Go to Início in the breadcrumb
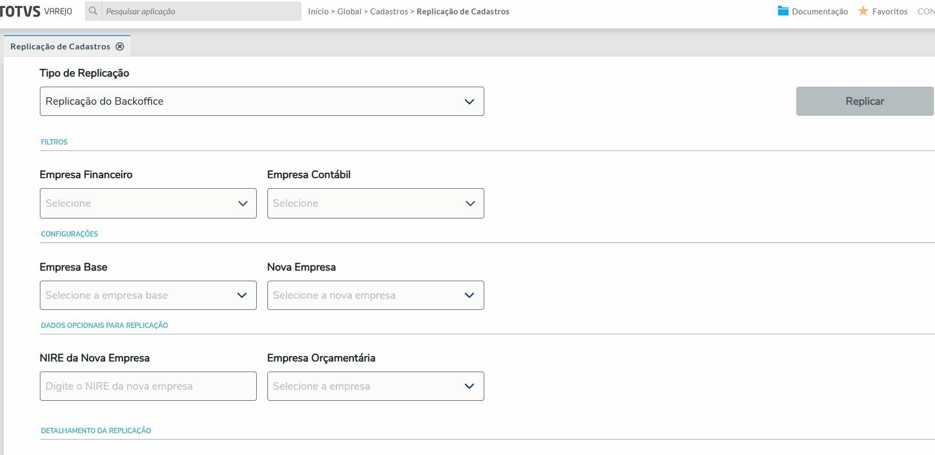The height and width of the screenshot is (455, 935). tap(318, 12)
